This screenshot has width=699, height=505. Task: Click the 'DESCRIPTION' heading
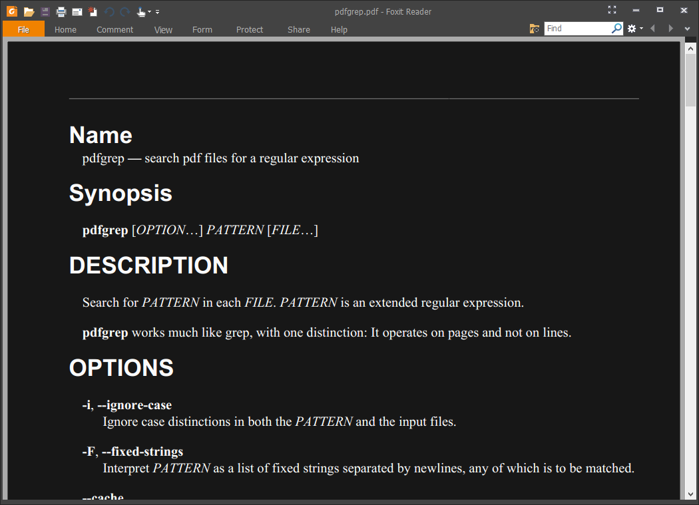148,265
